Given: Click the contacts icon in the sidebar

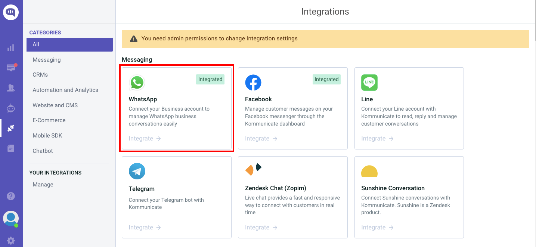Looking at the screenshot, I should pyautogui.click(x=11, y=88).
